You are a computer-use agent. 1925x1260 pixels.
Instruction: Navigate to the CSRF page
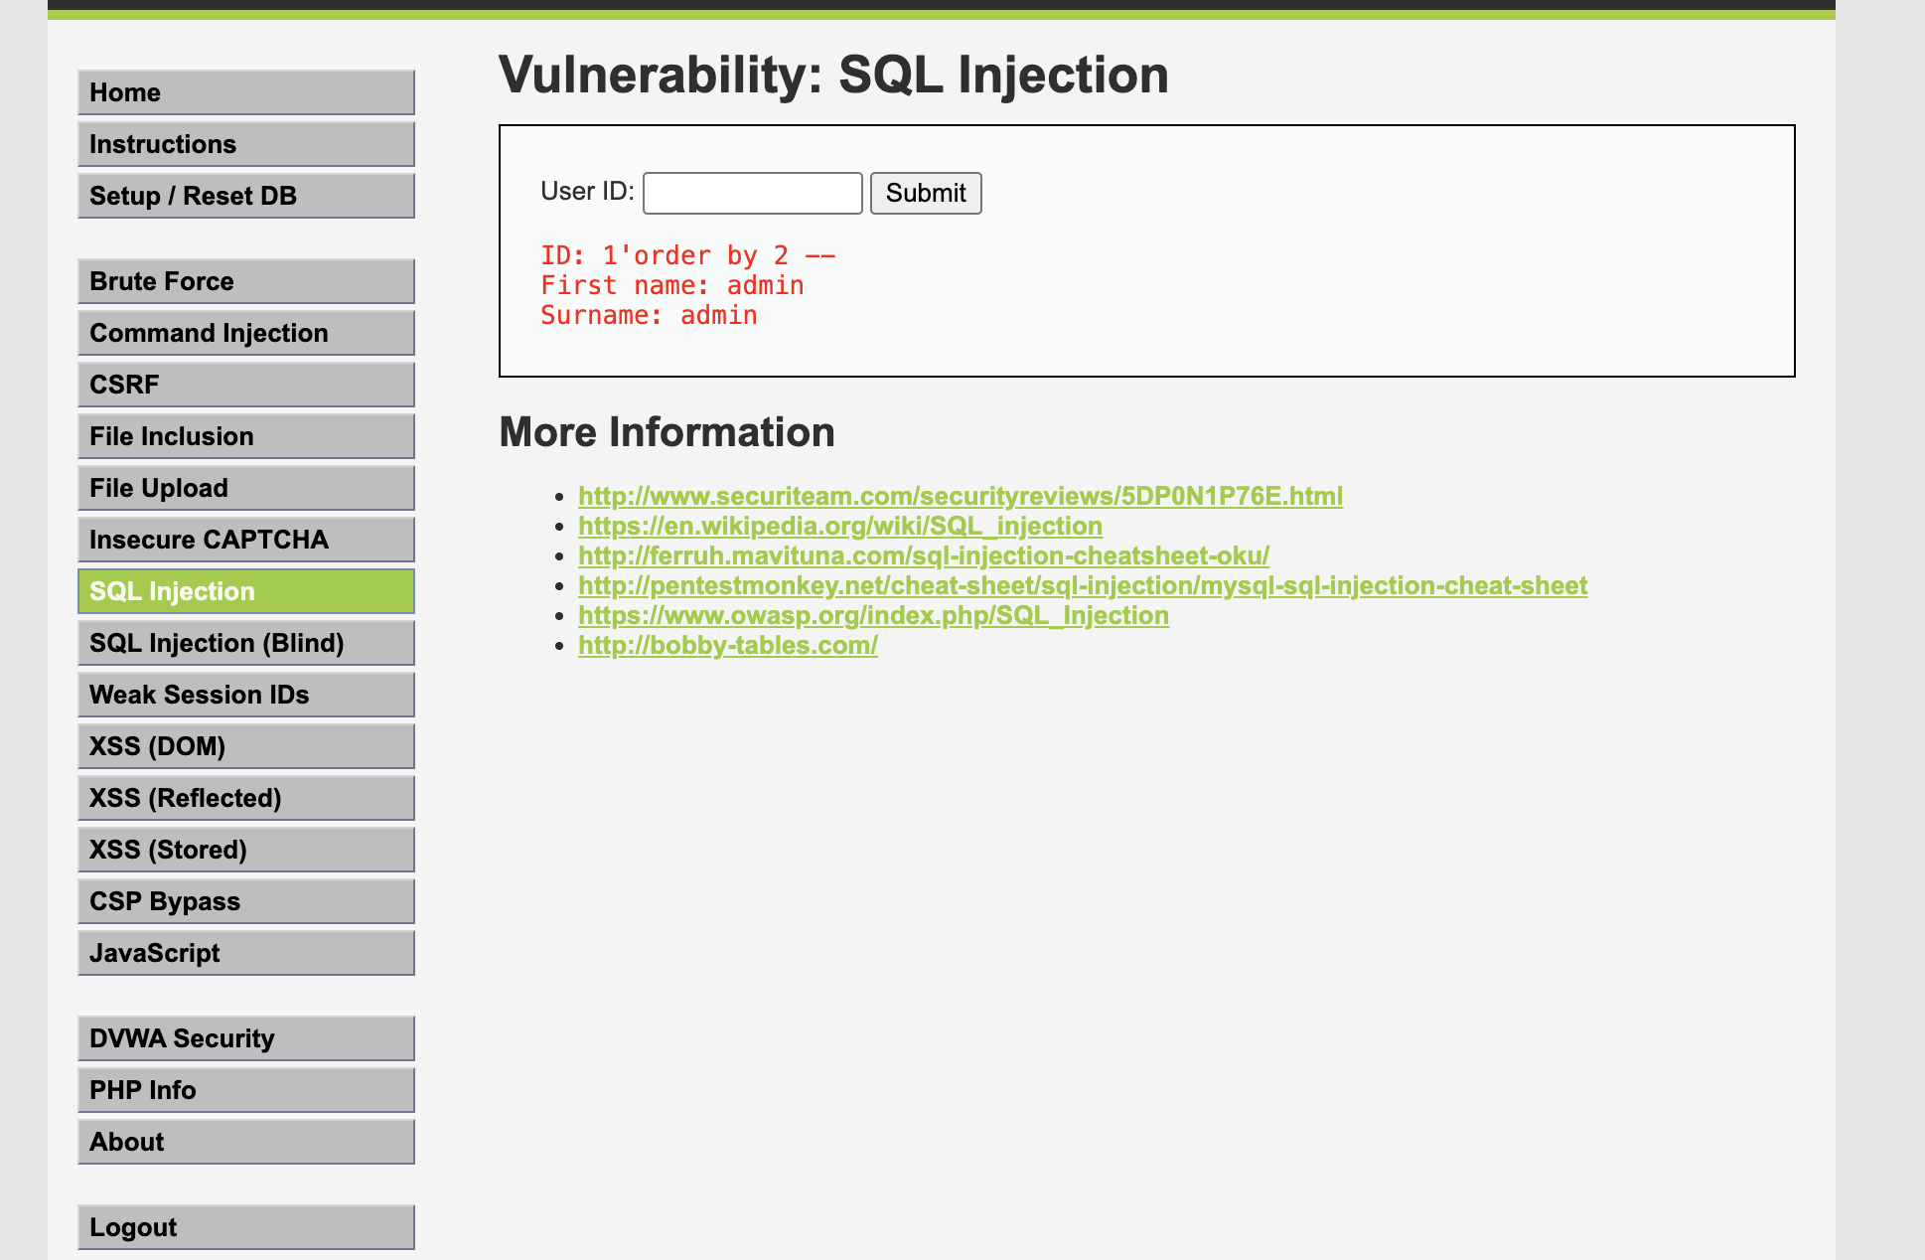pyautogui.click(x=245, y=385)
